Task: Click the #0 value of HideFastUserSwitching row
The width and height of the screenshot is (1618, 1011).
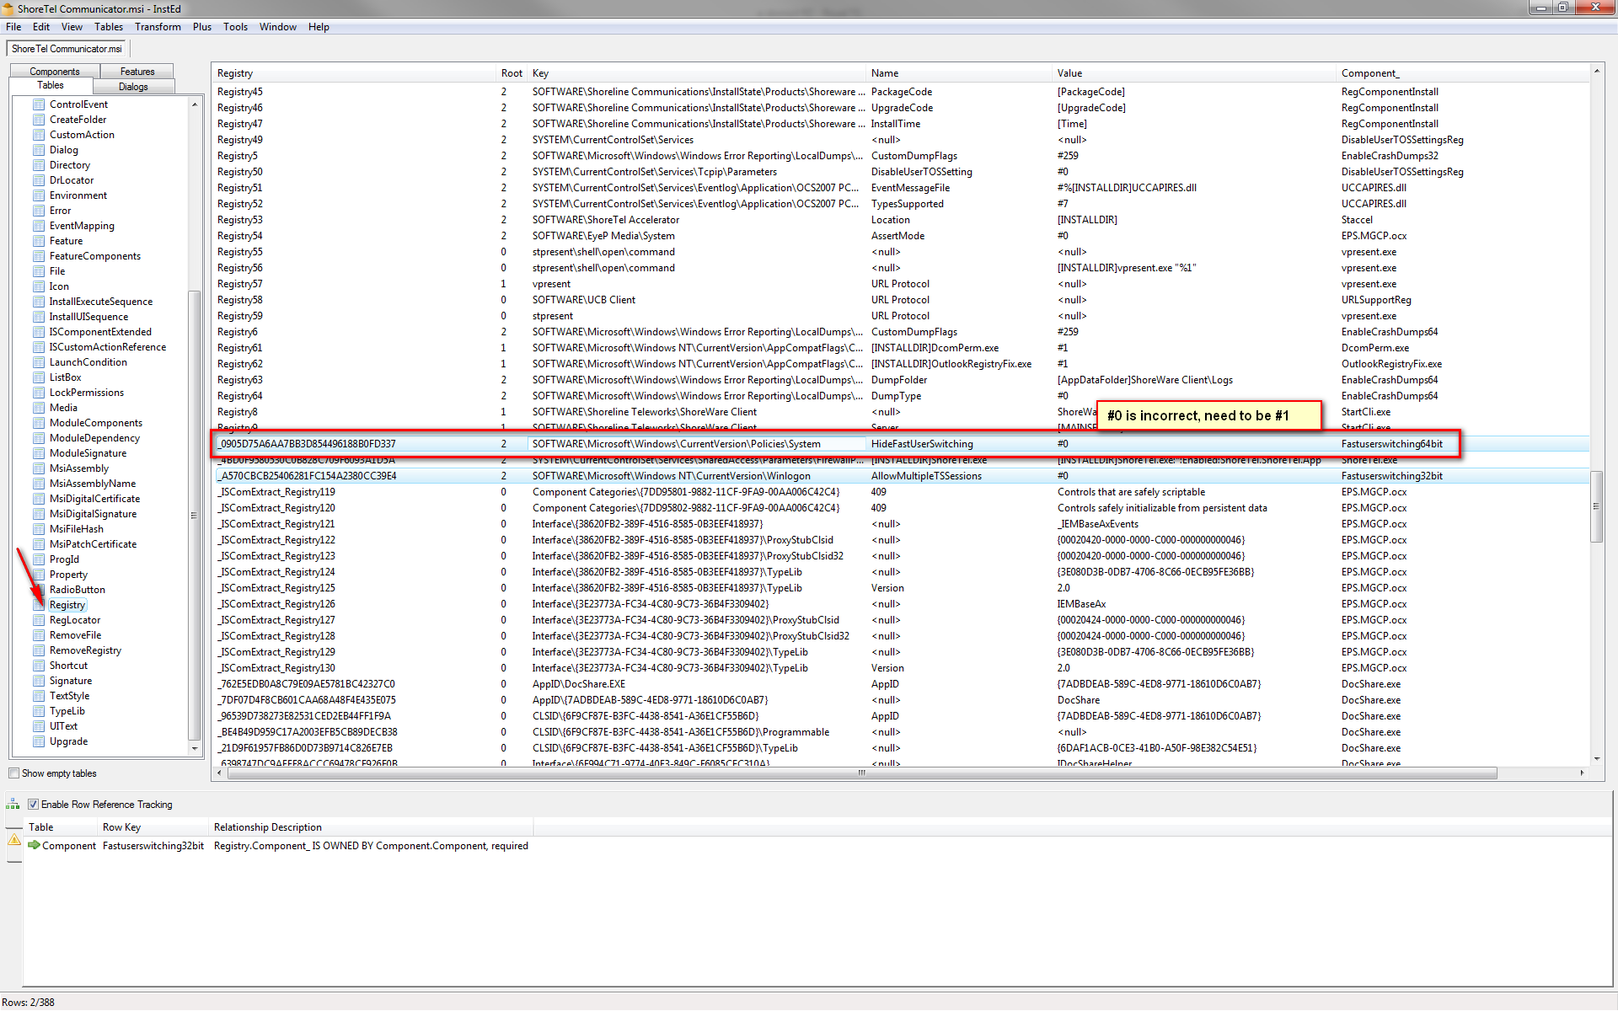Action: click(1063, 444)
